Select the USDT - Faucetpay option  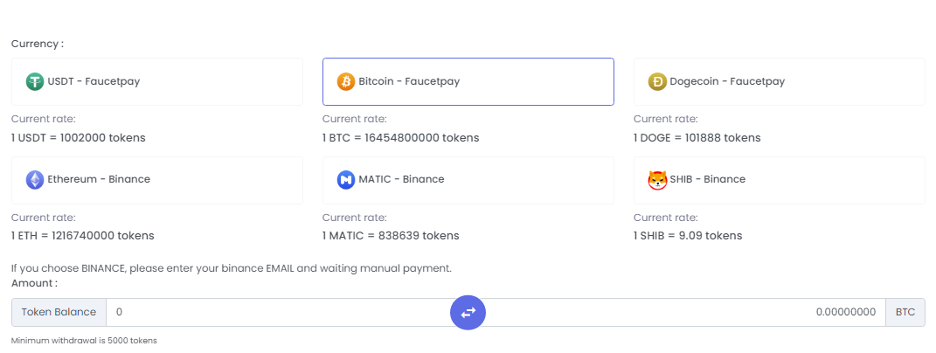157,82
